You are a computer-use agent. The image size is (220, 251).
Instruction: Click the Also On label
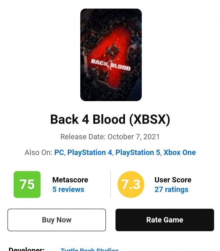[39, 153]
